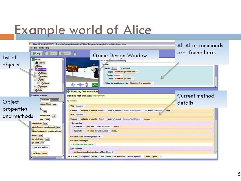Select the Chest part in the tree

tap(45, 83)
